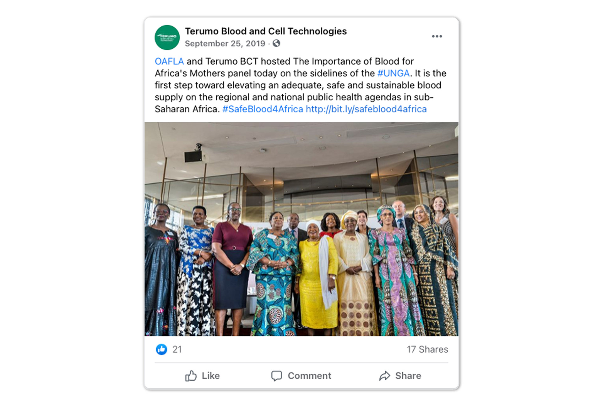Click the Share button label
Screen dimensions: 603x407
(408, 376)
